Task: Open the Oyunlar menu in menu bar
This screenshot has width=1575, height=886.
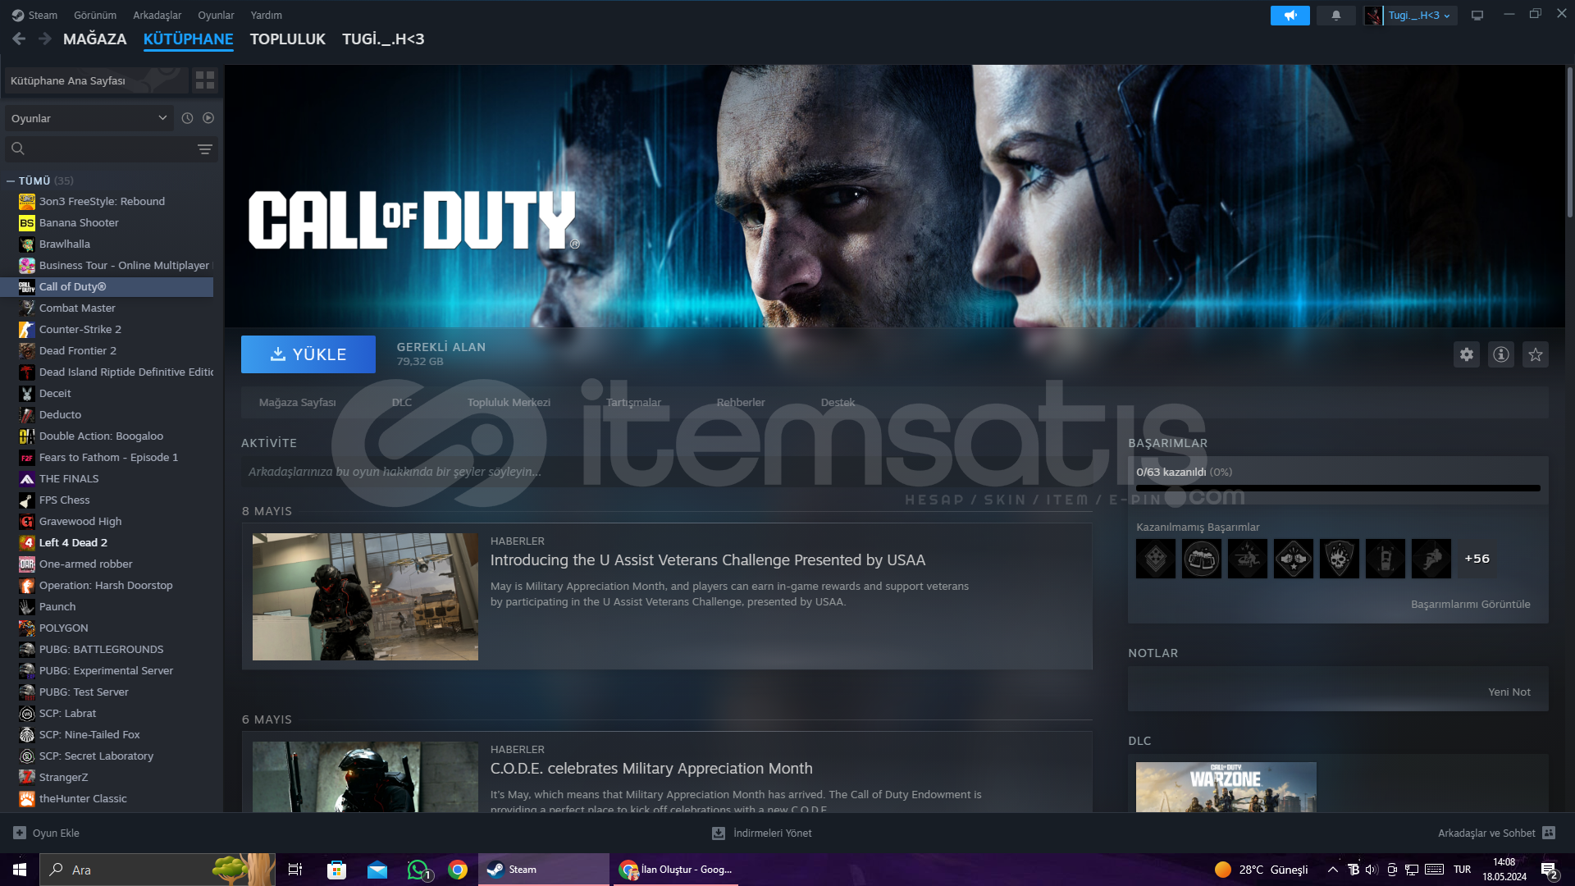Action: (x=216, y=15)
